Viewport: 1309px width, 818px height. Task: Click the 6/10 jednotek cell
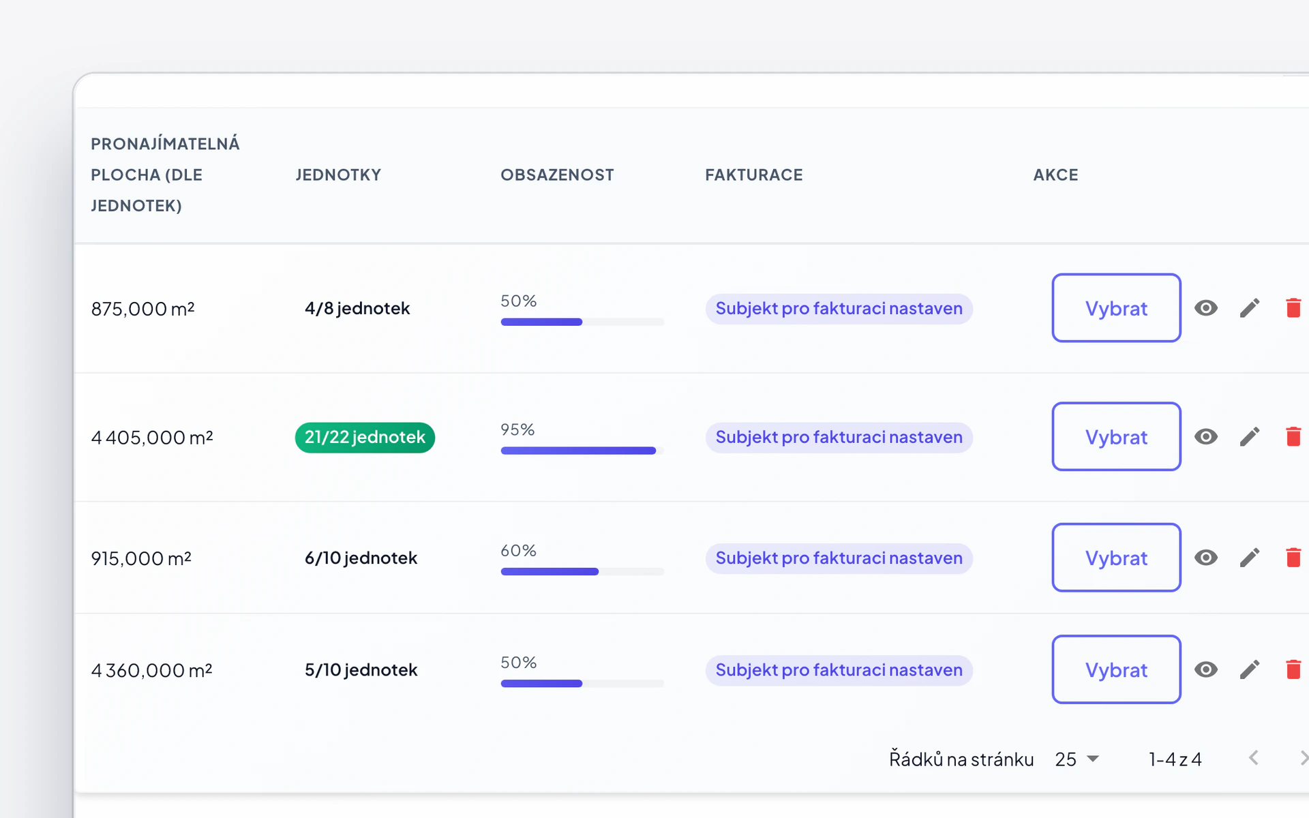coord(361,558)
